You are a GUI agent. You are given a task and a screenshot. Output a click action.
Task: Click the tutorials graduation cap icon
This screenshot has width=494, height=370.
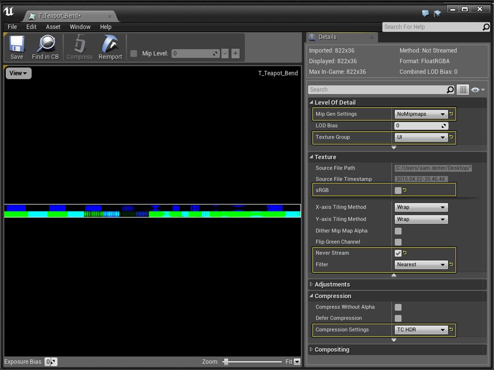tap(437, 14)
